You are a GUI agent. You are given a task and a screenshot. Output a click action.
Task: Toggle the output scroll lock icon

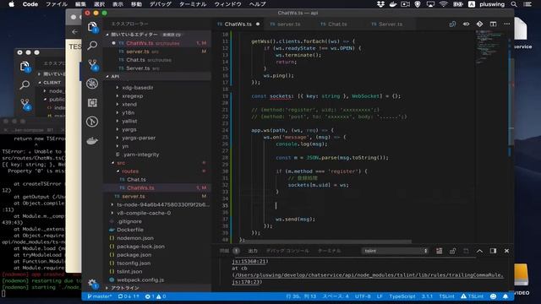pos(452,251)
